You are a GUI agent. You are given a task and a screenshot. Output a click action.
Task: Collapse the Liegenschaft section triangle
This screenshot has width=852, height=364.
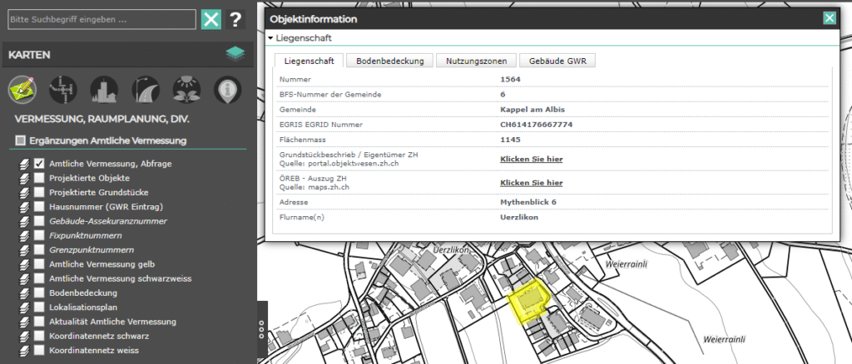270,38
